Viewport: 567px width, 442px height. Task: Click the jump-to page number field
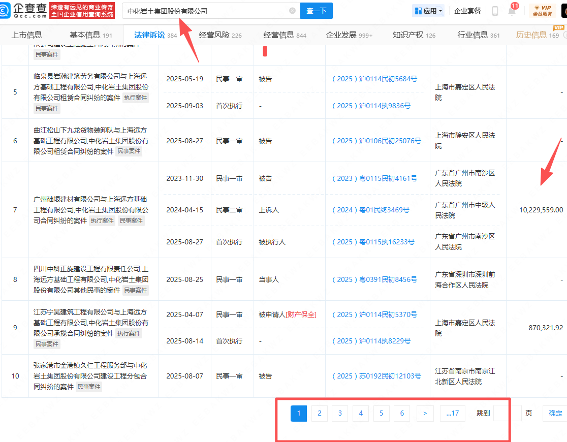pos(508,413)
